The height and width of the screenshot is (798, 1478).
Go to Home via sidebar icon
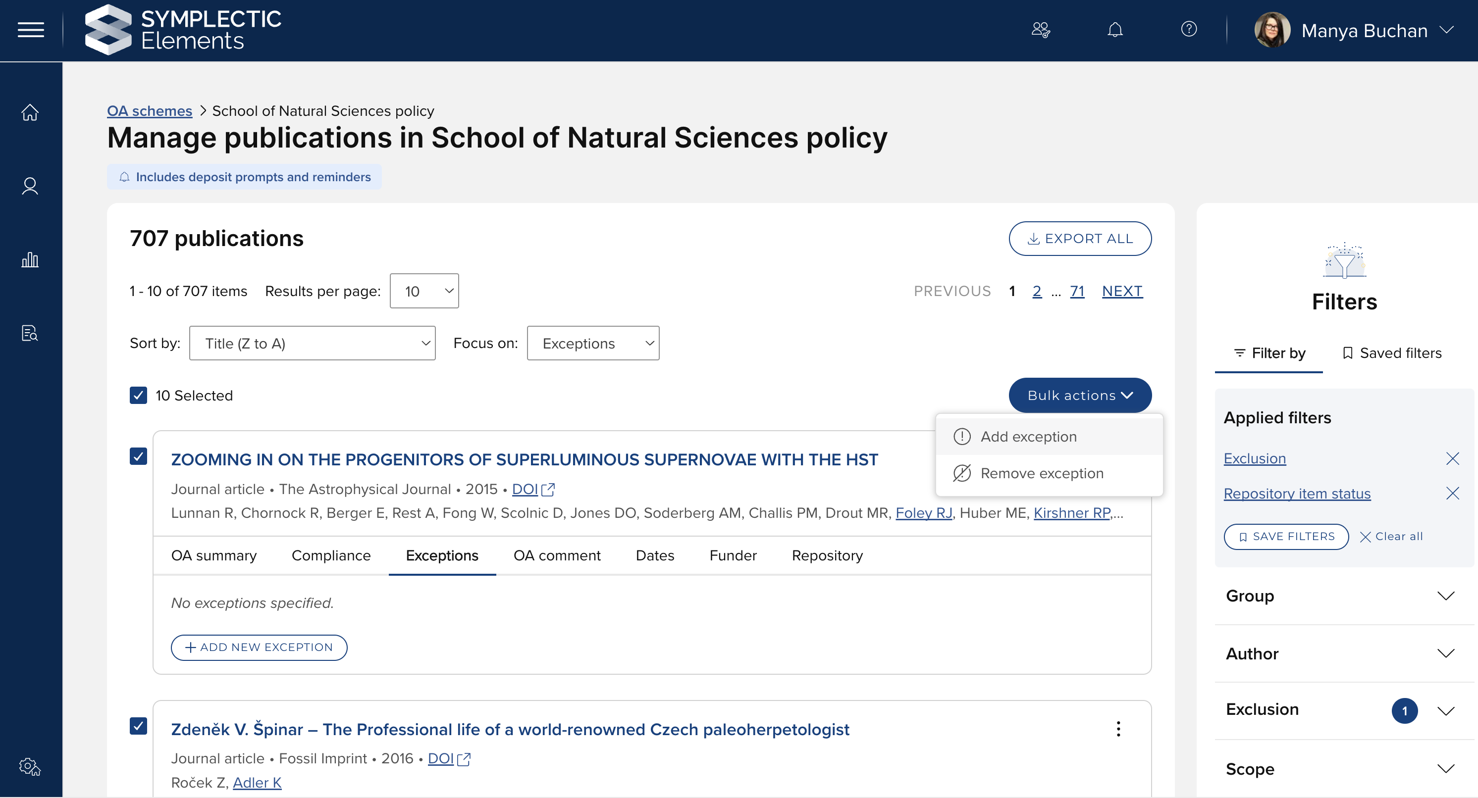(30, 112)
